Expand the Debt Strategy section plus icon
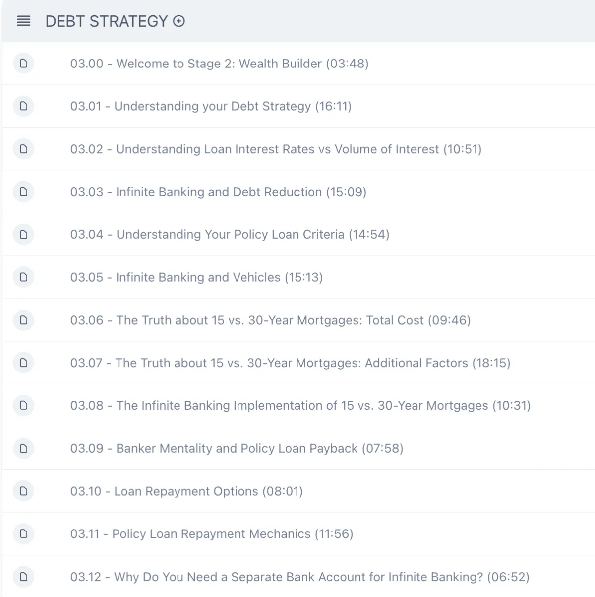The height and width of the screenshot is (597, 595). (179, 21)
